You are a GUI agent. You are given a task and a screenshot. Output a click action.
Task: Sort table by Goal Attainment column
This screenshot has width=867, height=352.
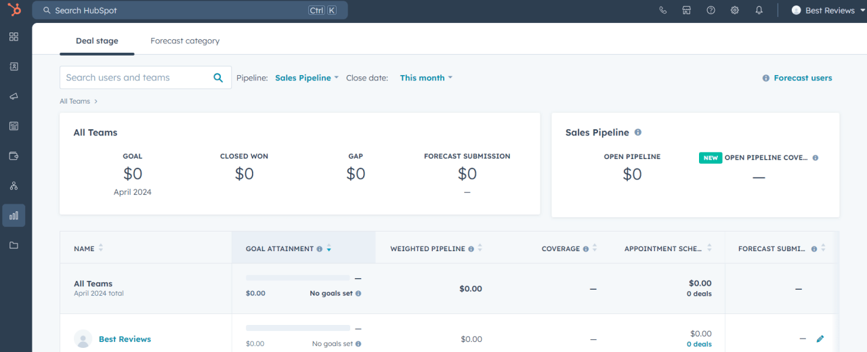(329, 248)
